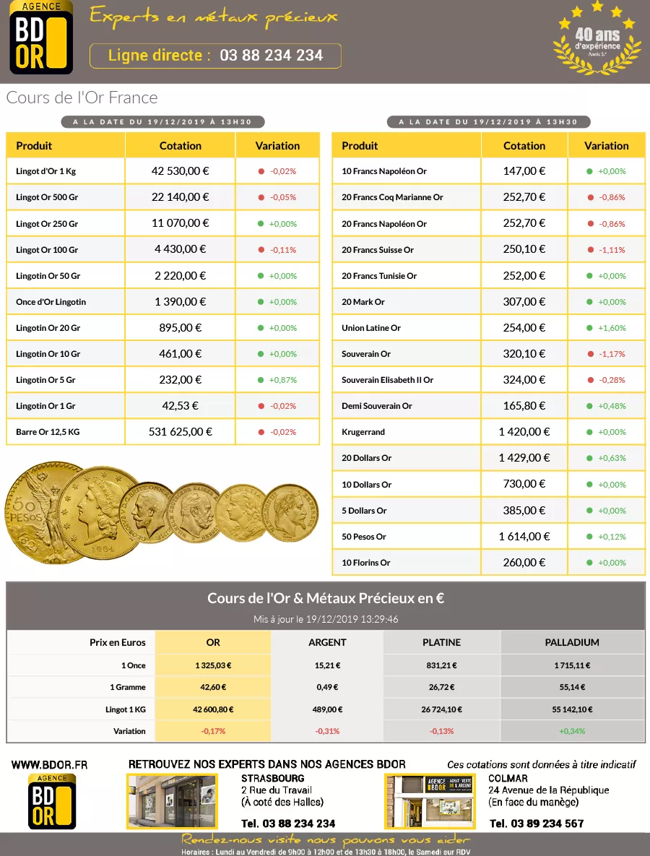Select the OR column header in metals table

[x=213, y=642]
